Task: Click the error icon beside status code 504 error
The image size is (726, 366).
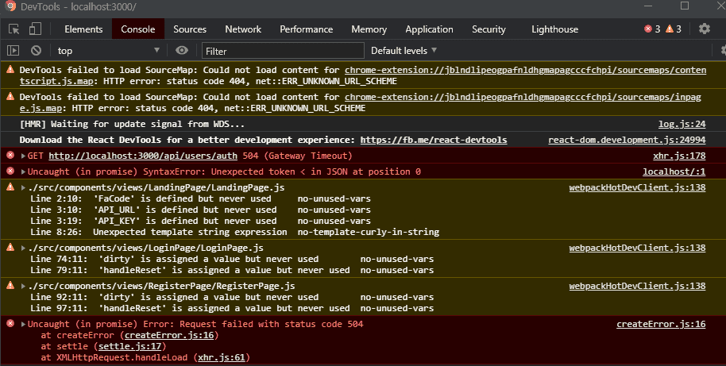Action: [10, 323]
